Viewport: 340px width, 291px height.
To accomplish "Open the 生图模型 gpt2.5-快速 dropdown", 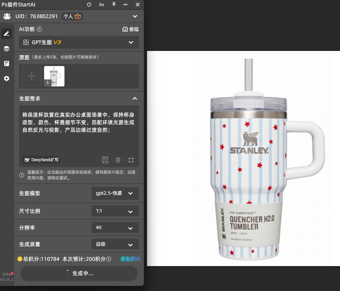I will (115, 193).
